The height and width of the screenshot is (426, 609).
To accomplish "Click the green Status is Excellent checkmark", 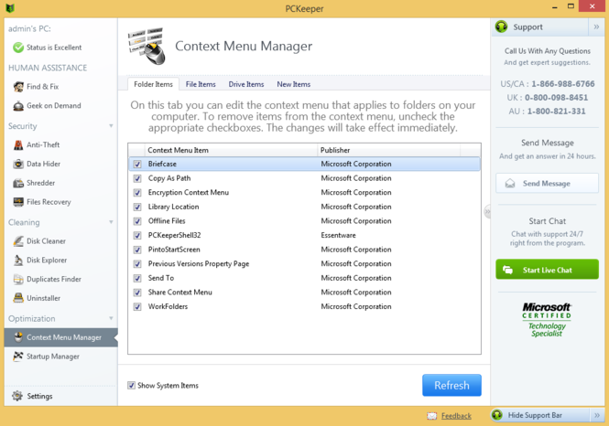I will tap(18, 48).
